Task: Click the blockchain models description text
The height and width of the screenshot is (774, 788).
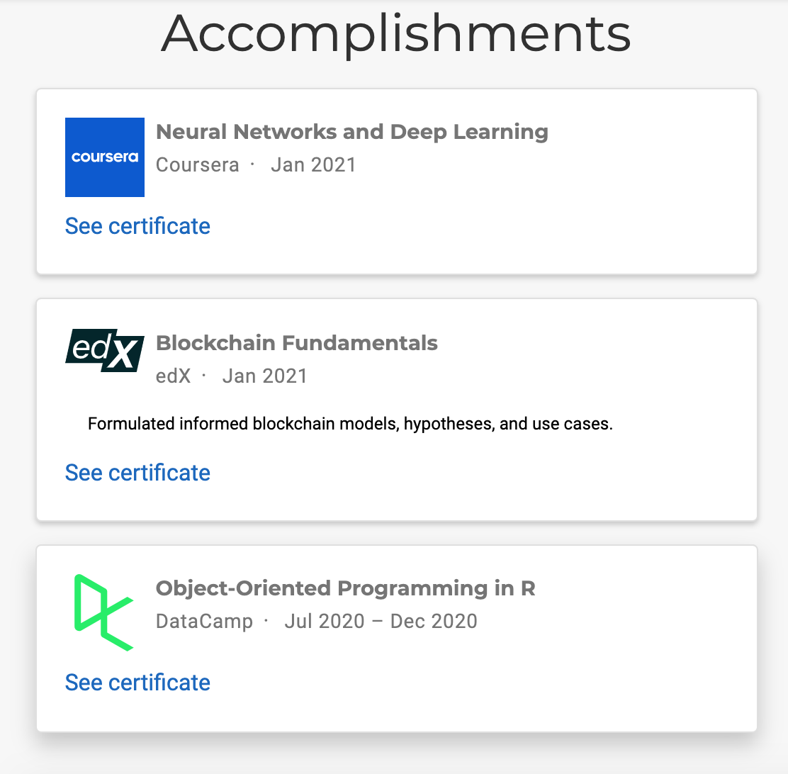Action: 350,424
